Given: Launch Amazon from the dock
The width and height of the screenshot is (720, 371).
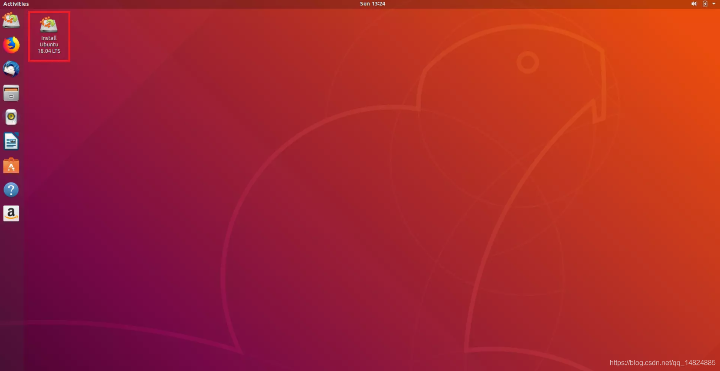Looking at the screenshot, I should point(11,214).
